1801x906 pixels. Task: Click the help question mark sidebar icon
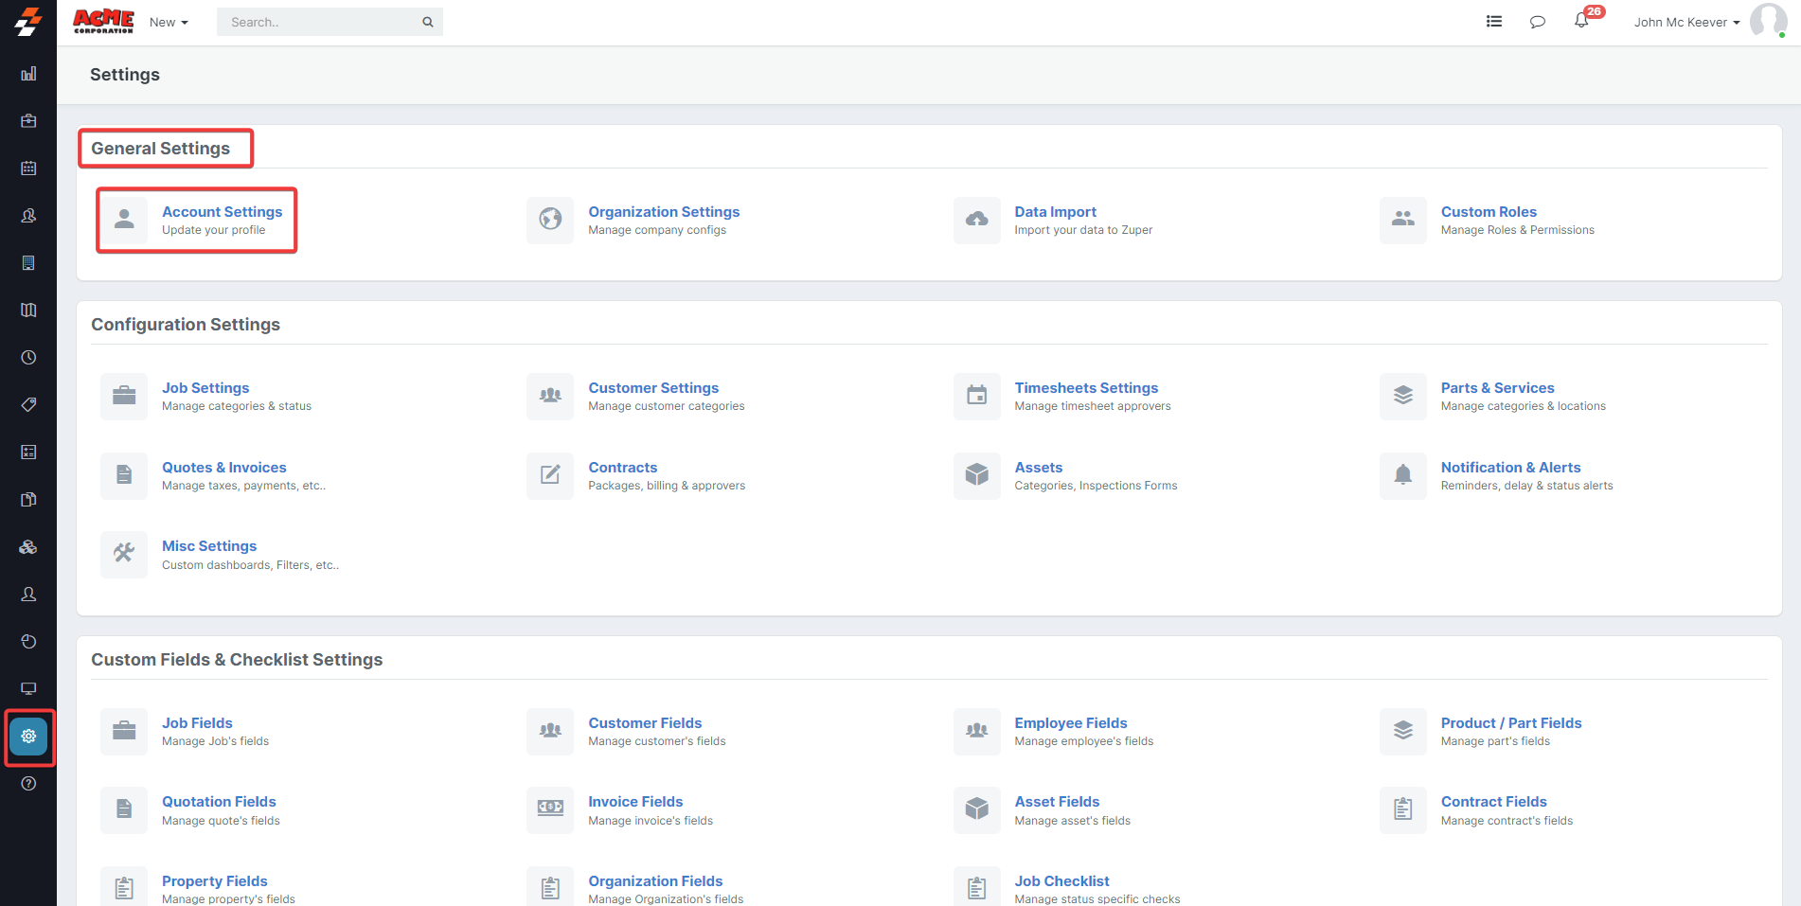click(x=28, y=784)
